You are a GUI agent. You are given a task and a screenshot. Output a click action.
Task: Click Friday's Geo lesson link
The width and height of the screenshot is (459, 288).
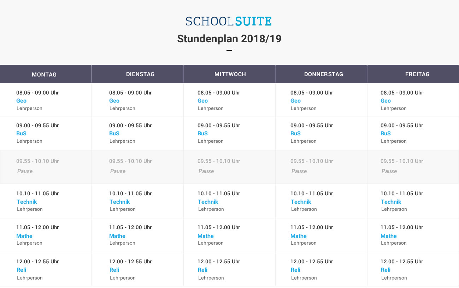[386, 101]
